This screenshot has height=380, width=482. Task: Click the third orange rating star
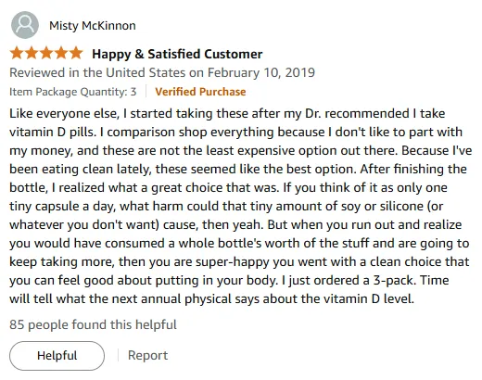coord(46,53)
